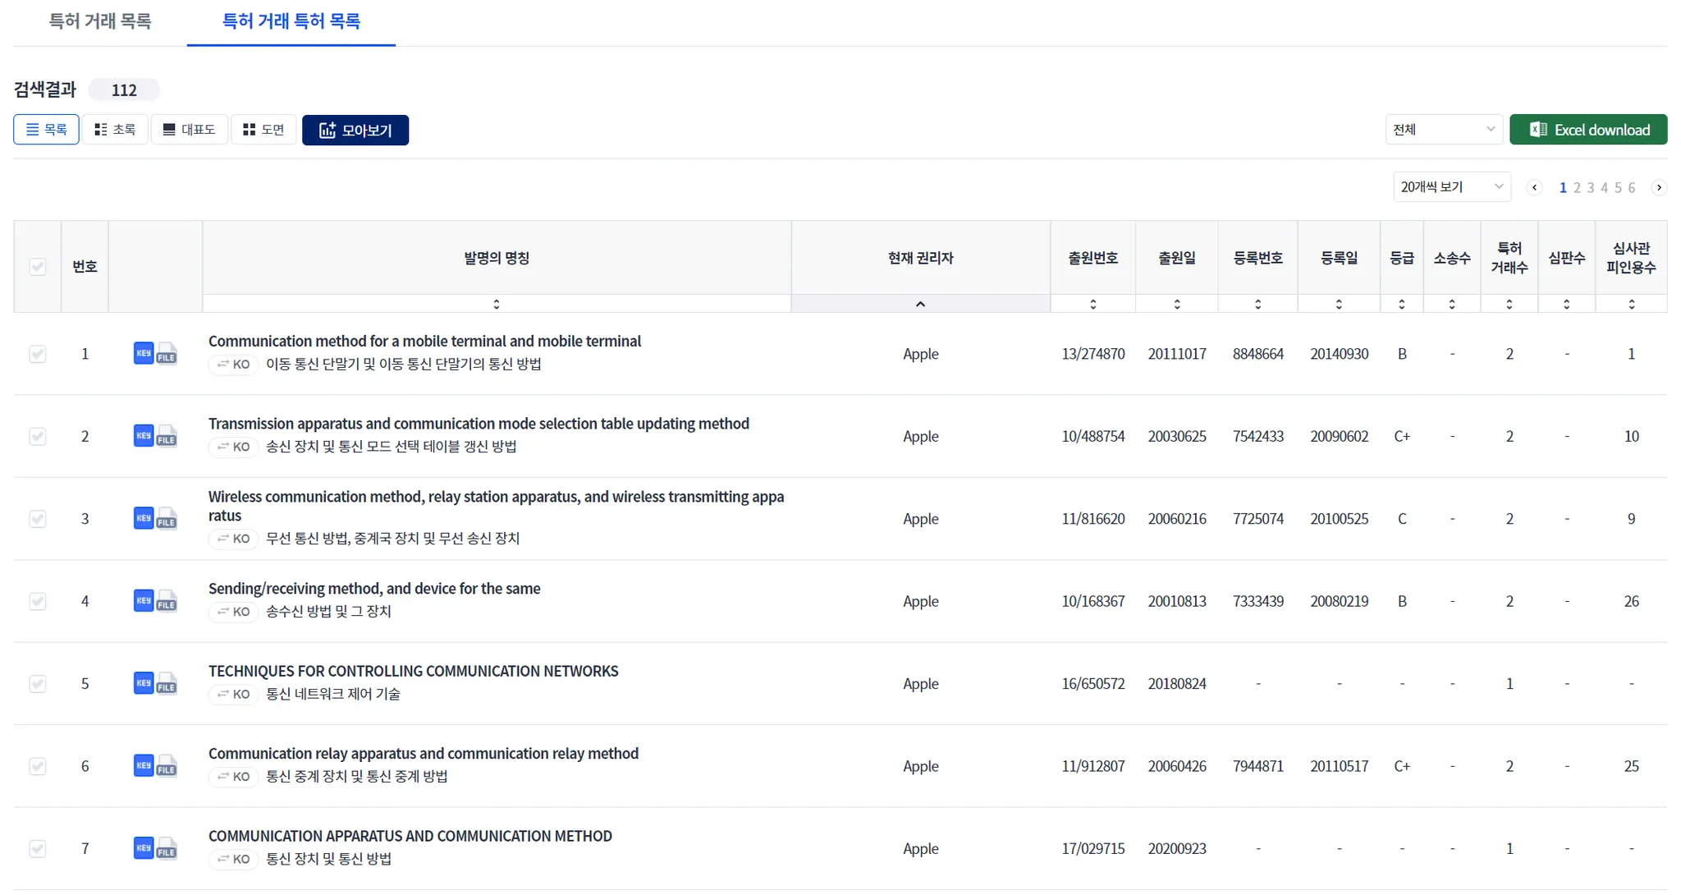Open the 20개씩 보기 dropdown
This screenshot has height=895, width=1681.
coord(1451,187)
